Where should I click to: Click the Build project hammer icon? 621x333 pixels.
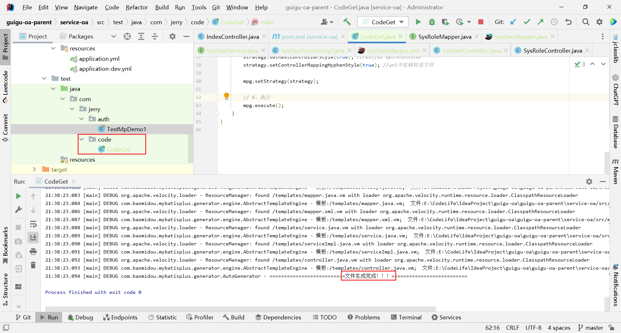[x=347, y=22]
